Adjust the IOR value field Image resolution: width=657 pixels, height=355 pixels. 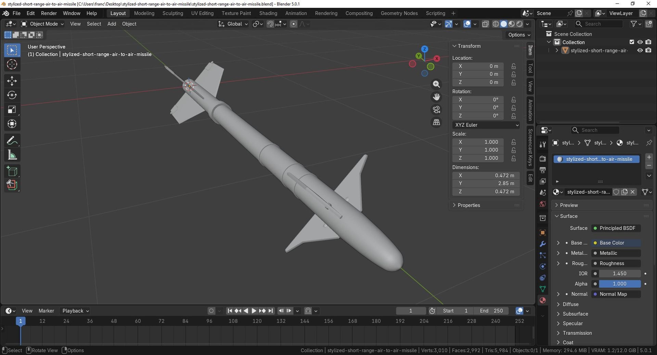click(x=620, y=274)
